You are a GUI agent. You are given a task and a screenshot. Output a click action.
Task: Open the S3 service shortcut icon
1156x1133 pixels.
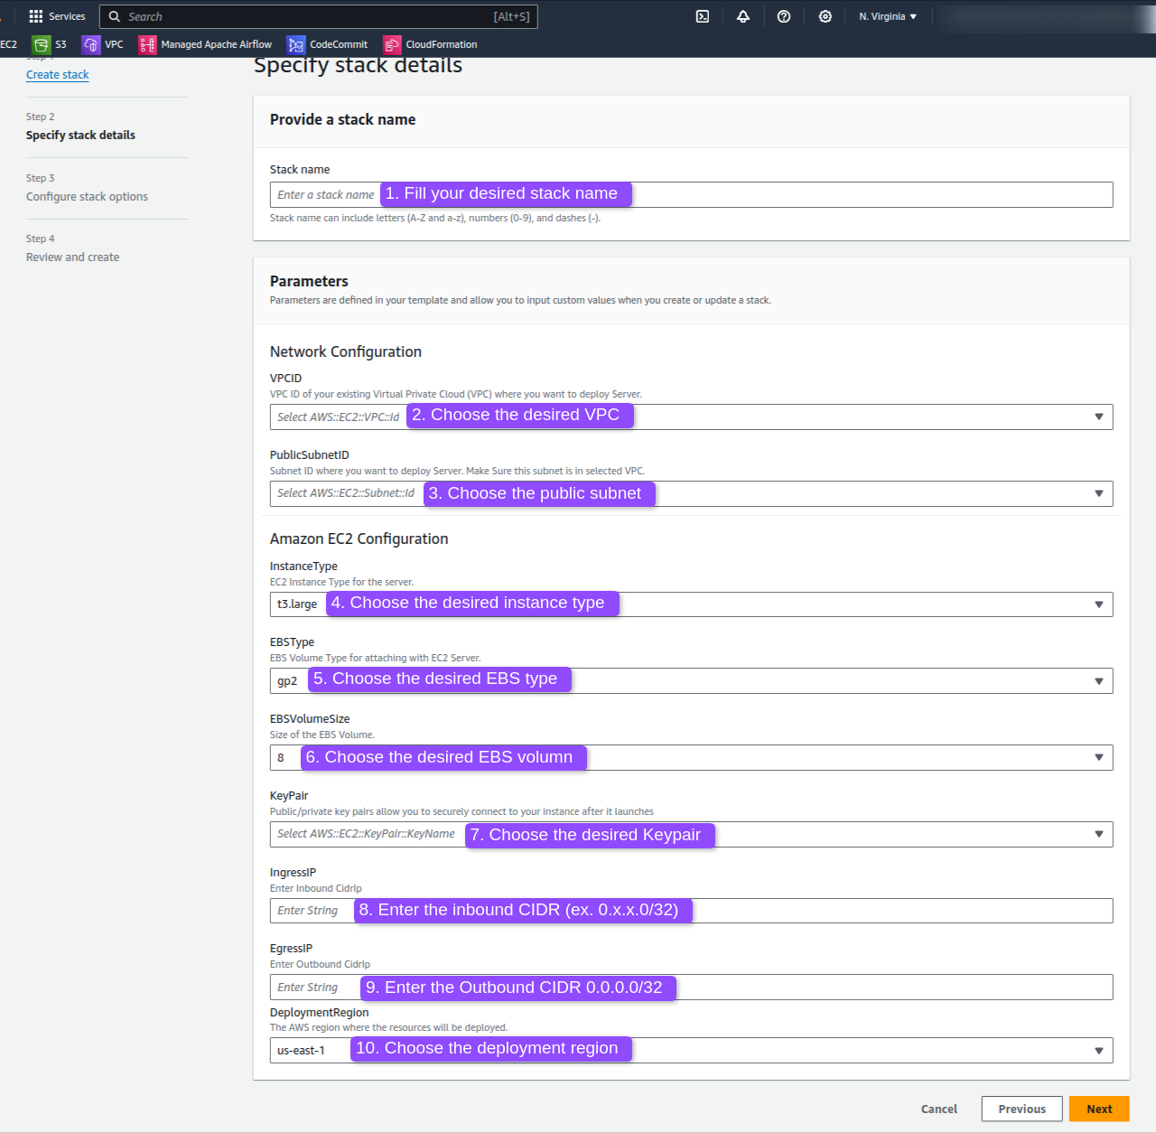click(42, 44)
